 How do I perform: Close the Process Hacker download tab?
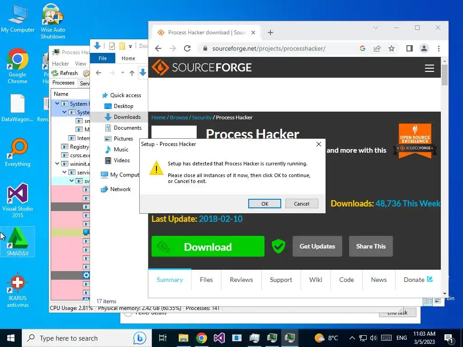click(253, 33)
